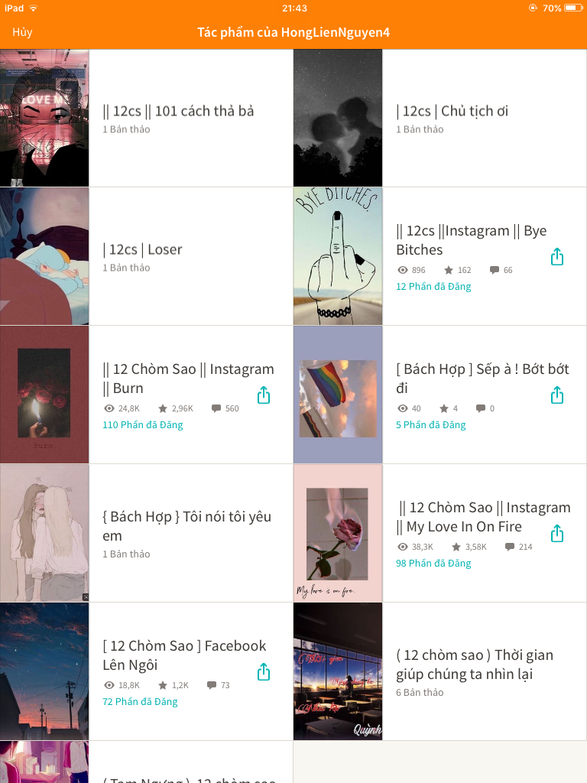587x783 pixels.
Task: Tap share icon for Bye Bitches story
Action: click(557, 257)
